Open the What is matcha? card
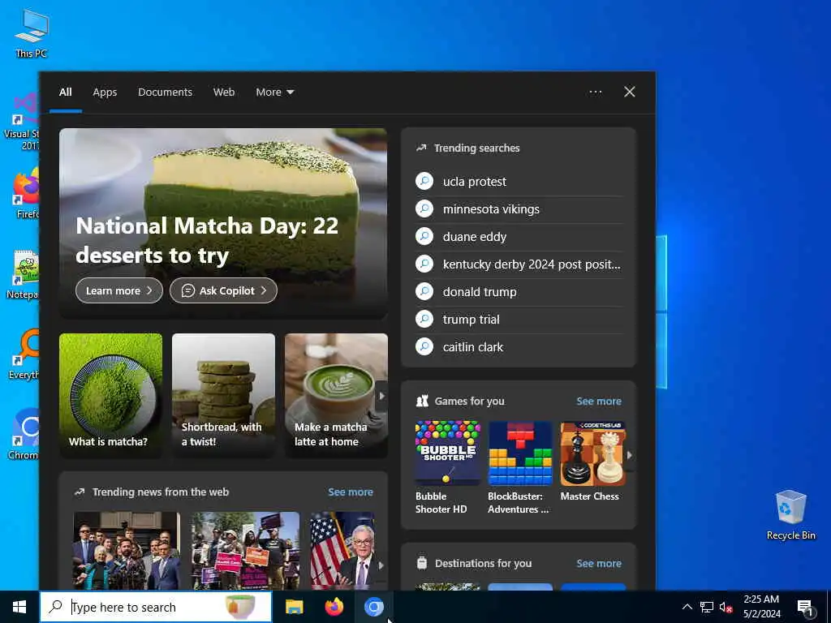This screenshot has height=623, width=831. [110, 395]
